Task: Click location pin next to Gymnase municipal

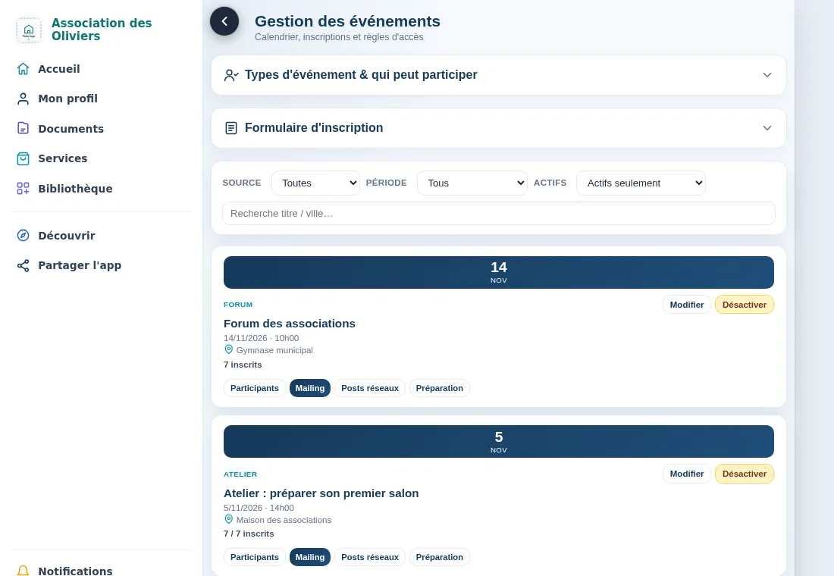Action: point(228,349)
